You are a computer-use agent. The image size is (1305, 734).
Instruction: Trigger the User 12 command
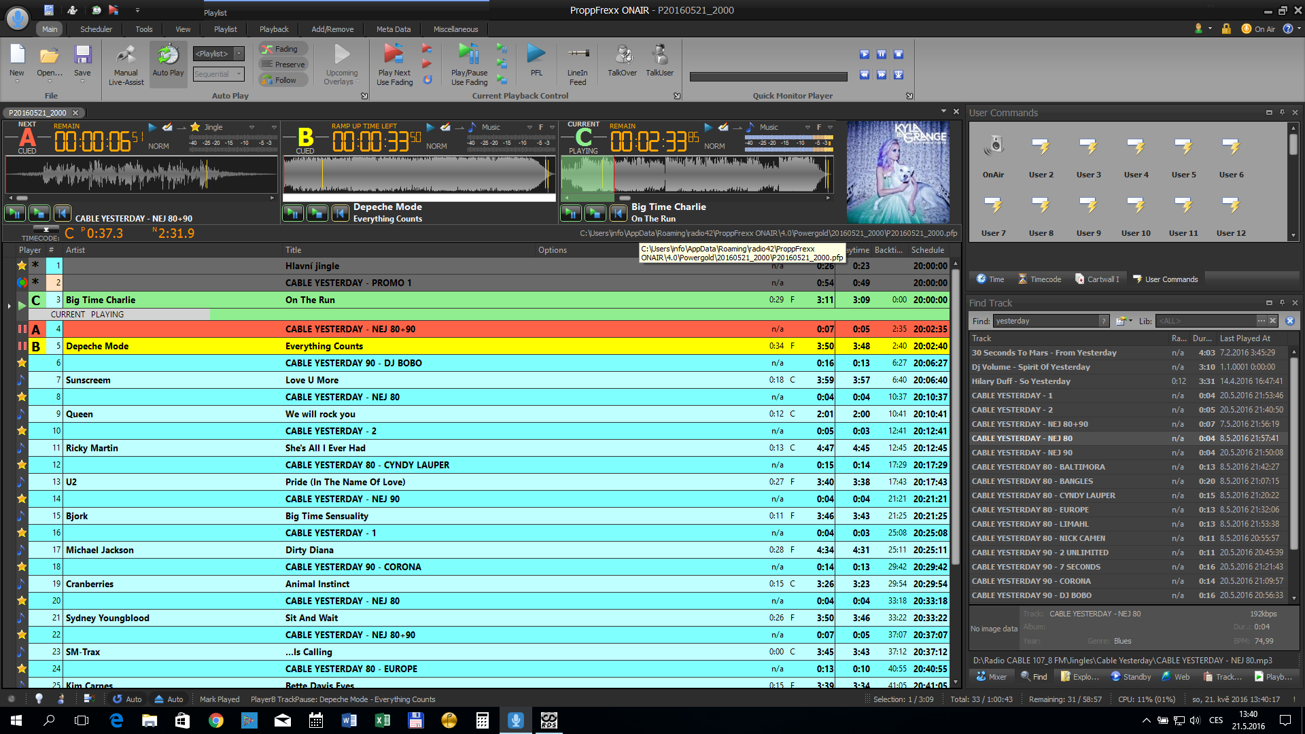[x=1231, y=215]
